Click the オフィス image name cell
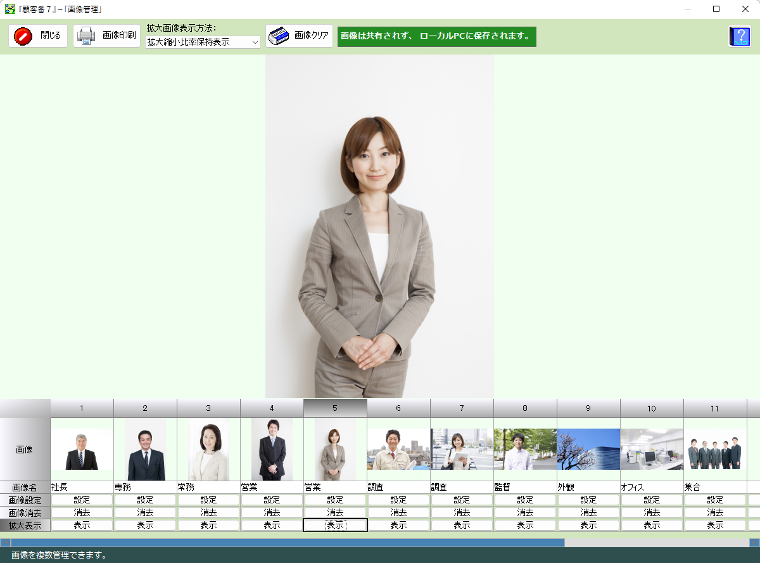The image size is (760, 563). pos(652,488)
